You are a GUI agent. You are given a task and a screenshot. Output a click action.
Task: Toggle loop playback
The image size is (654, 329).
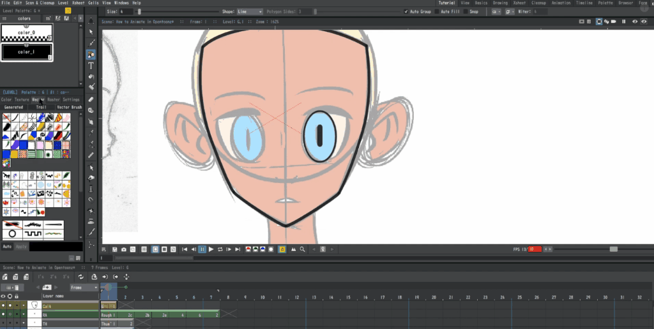220,249
